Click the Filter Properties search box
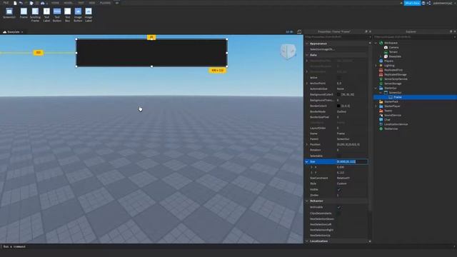457x257 pixels. [x=336, y=37]
